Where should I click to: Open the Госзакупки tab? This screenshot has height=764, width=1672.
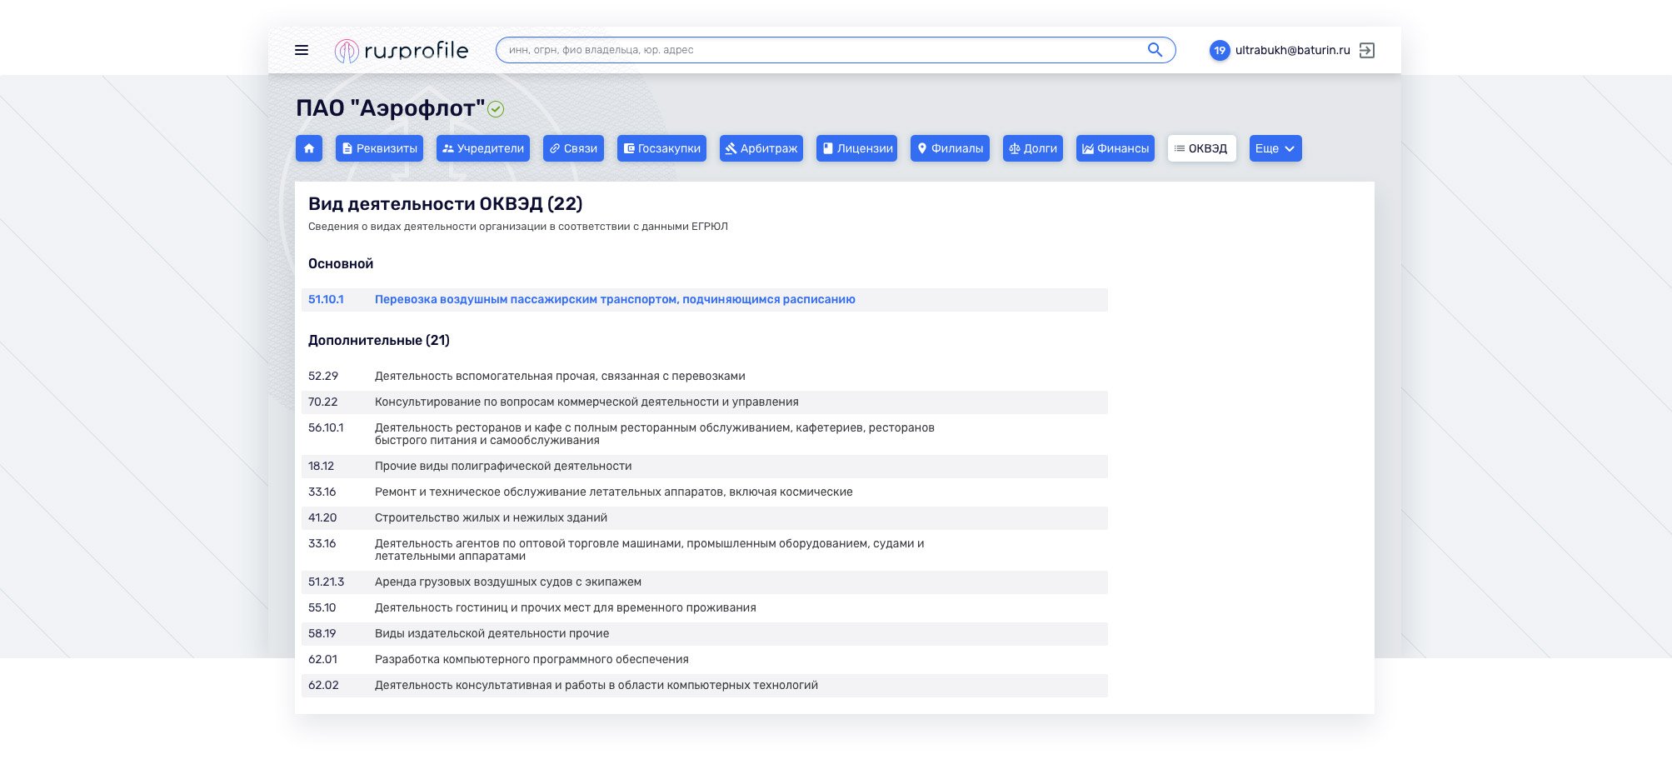661,148
